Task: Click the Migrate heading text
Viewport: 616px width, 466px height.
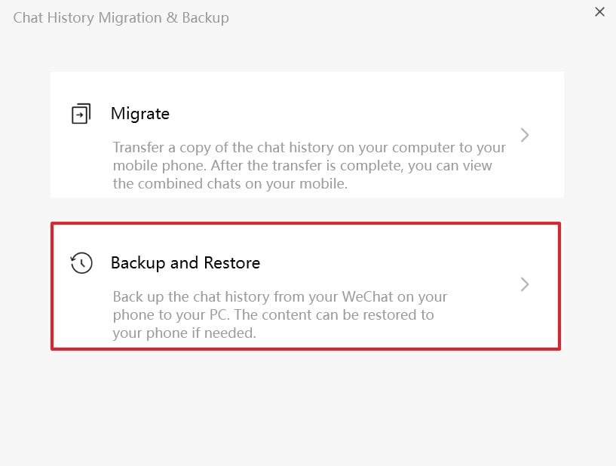Action: pos(139,113)
